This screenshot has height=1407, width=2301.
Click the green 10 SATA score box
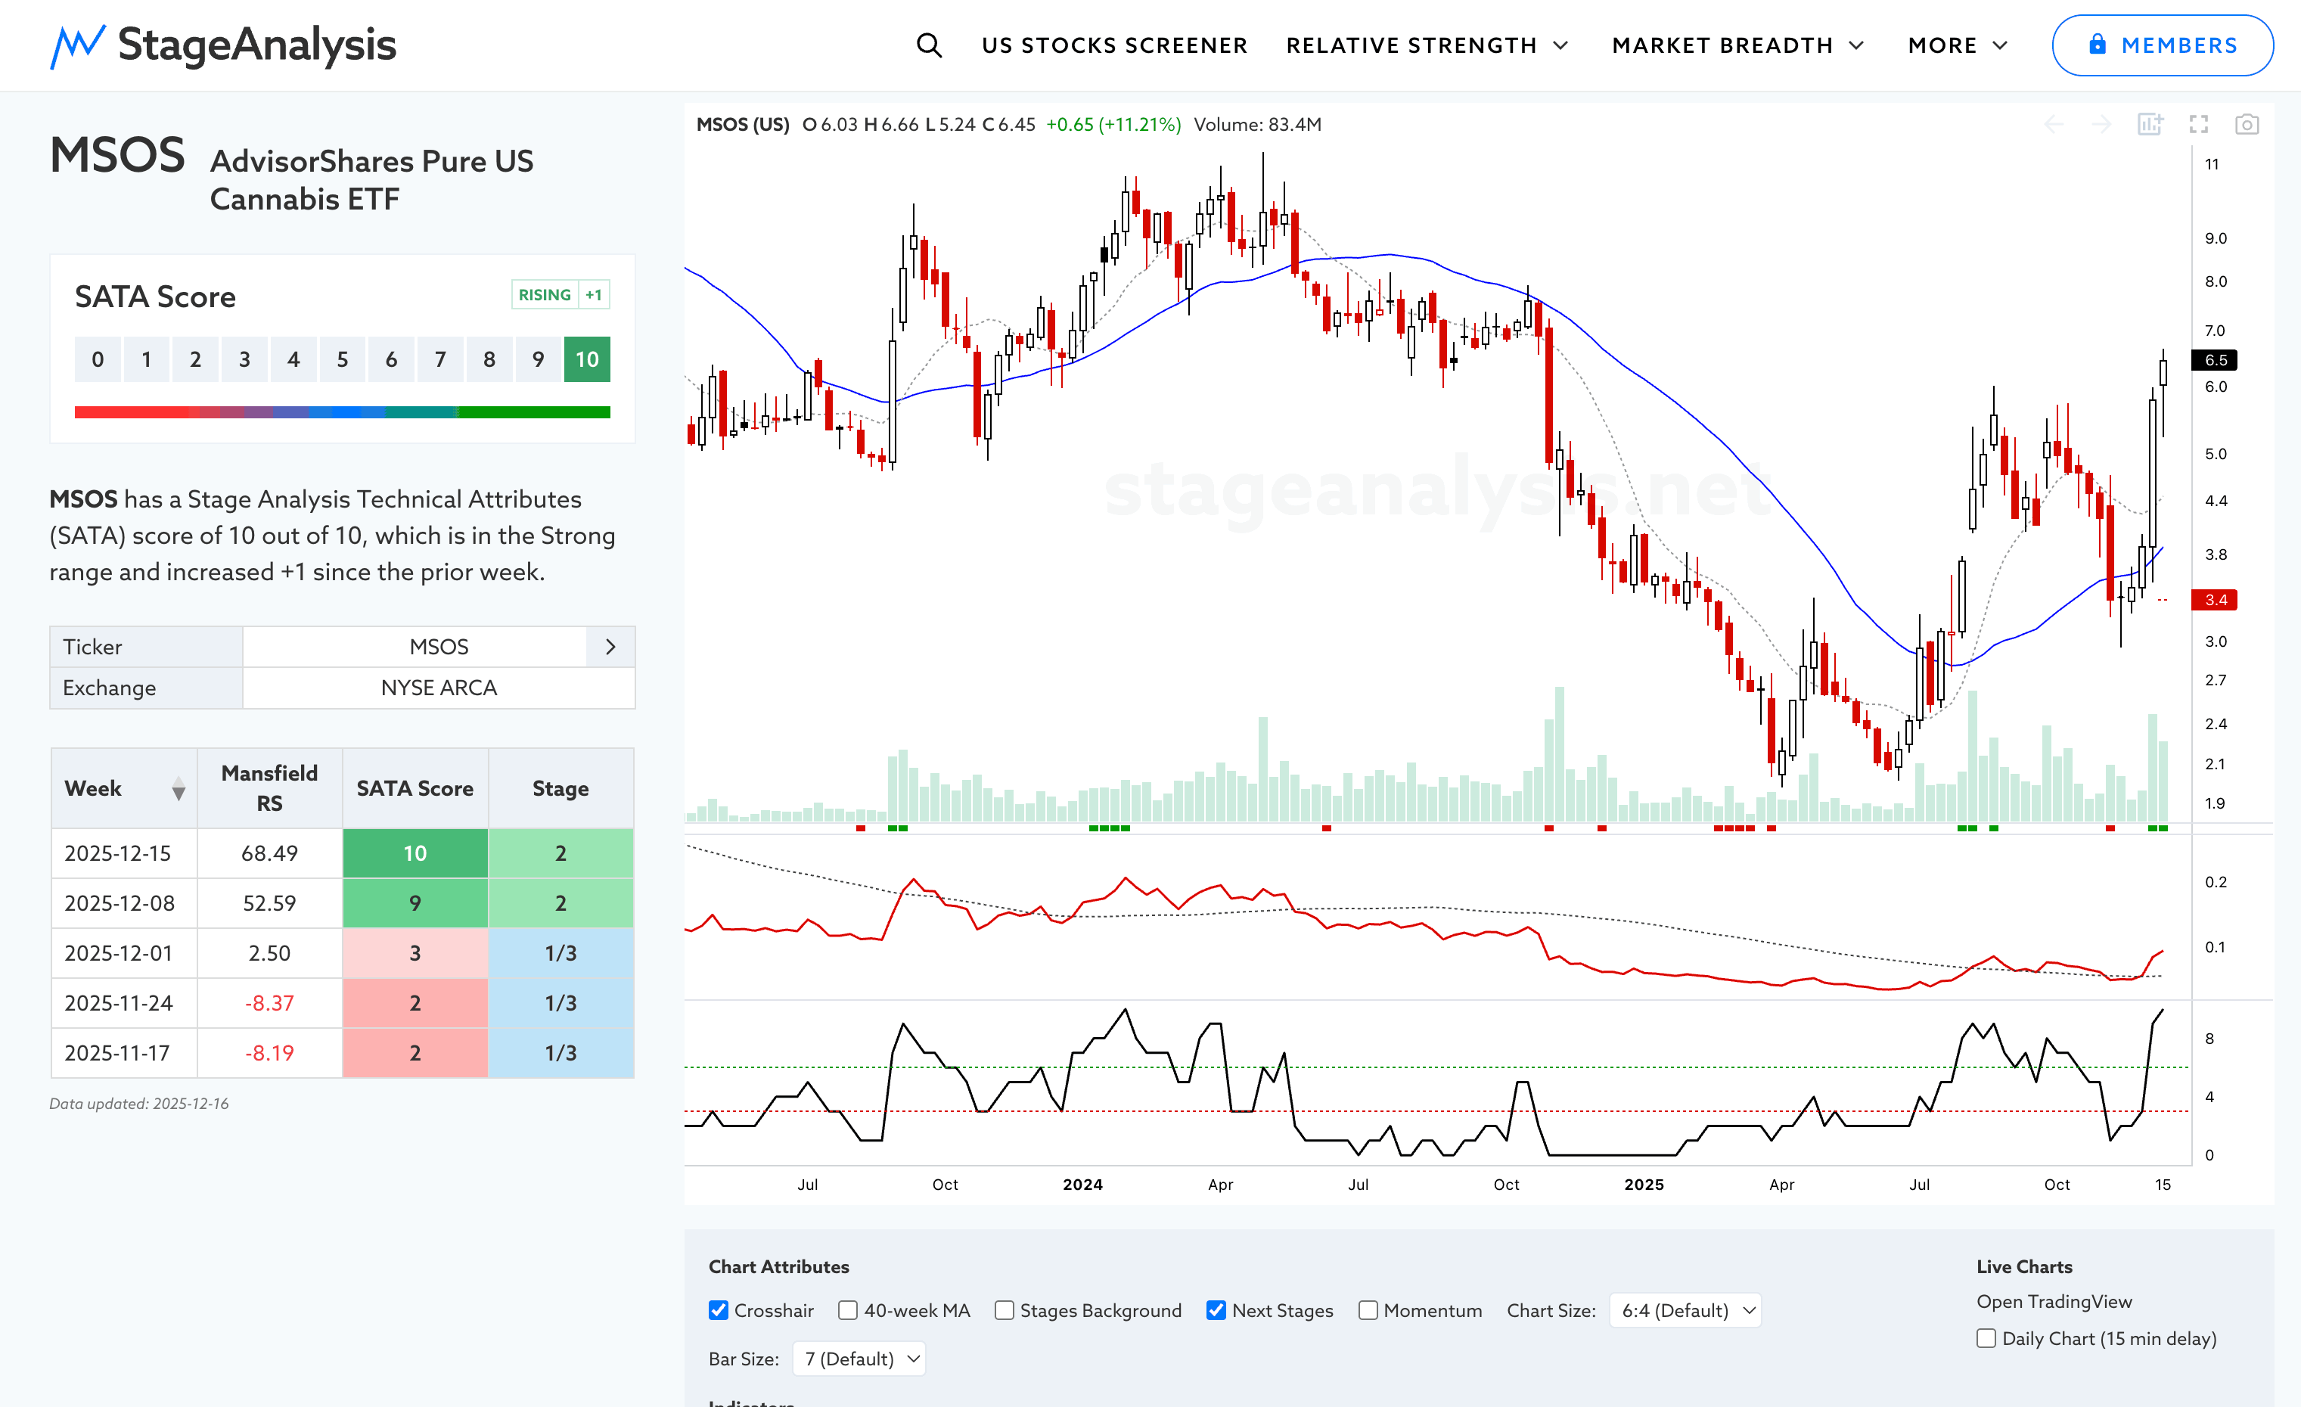[x=586, y=359]
